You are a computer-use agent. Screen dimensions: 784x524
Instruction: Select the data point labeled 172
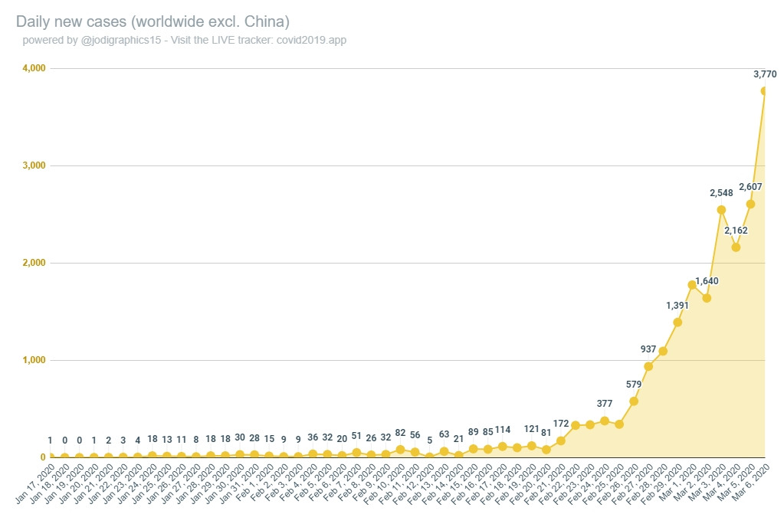click(x=561, y=440)
